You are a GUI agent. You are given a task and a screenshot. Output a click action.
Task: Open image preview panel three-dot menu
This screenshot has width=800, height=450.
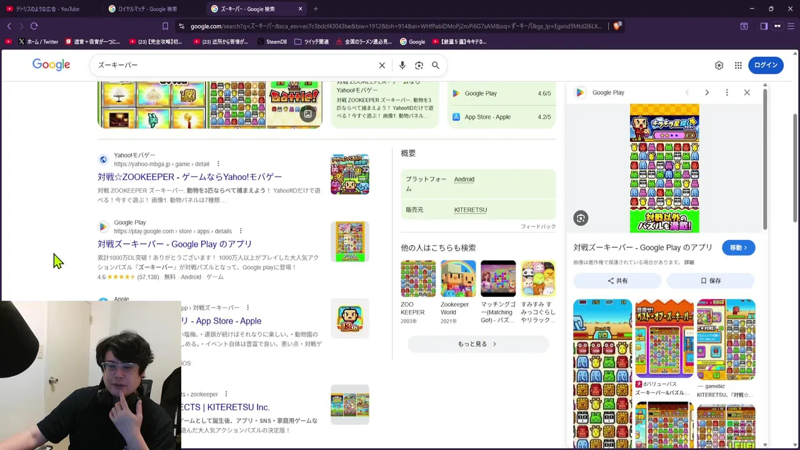[x=727, y=92]
